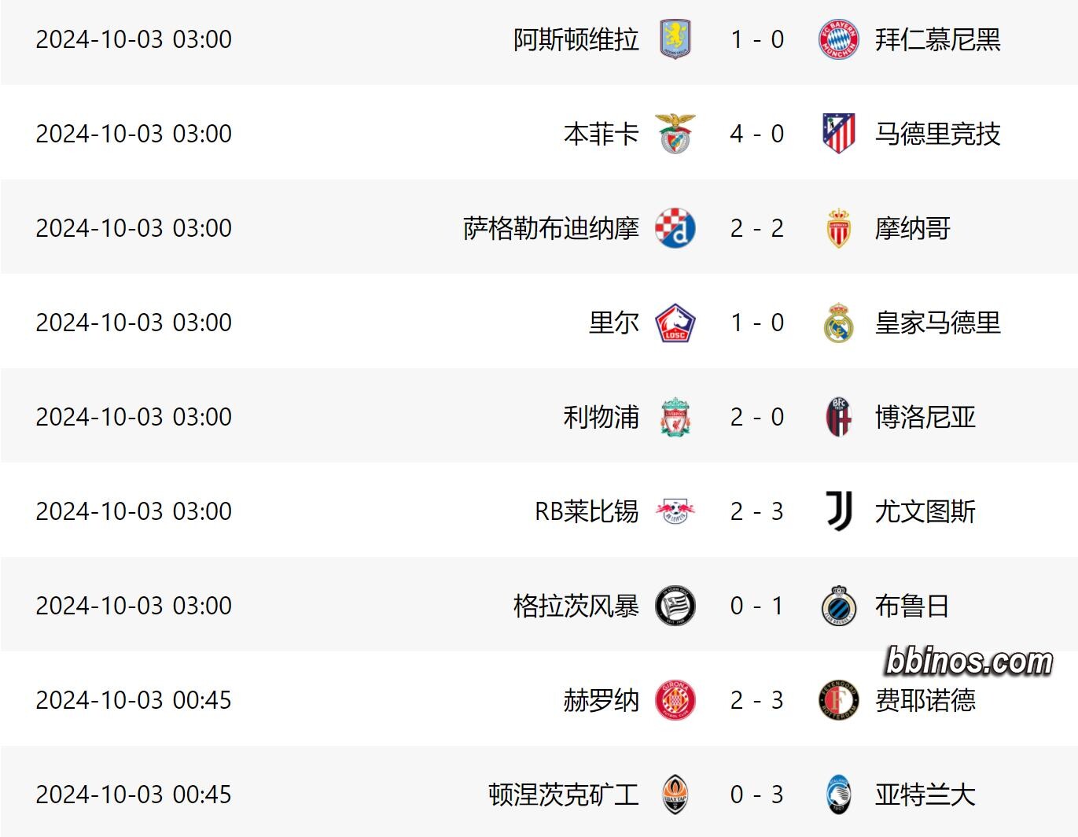
Task: Click the bbinos.com watermark
Action: click(969, 661)
